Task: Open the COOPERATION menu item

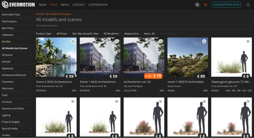Action: point(98,5)
